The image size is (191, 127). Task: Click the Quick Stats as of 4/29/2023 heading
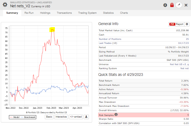tap(120, 75)
